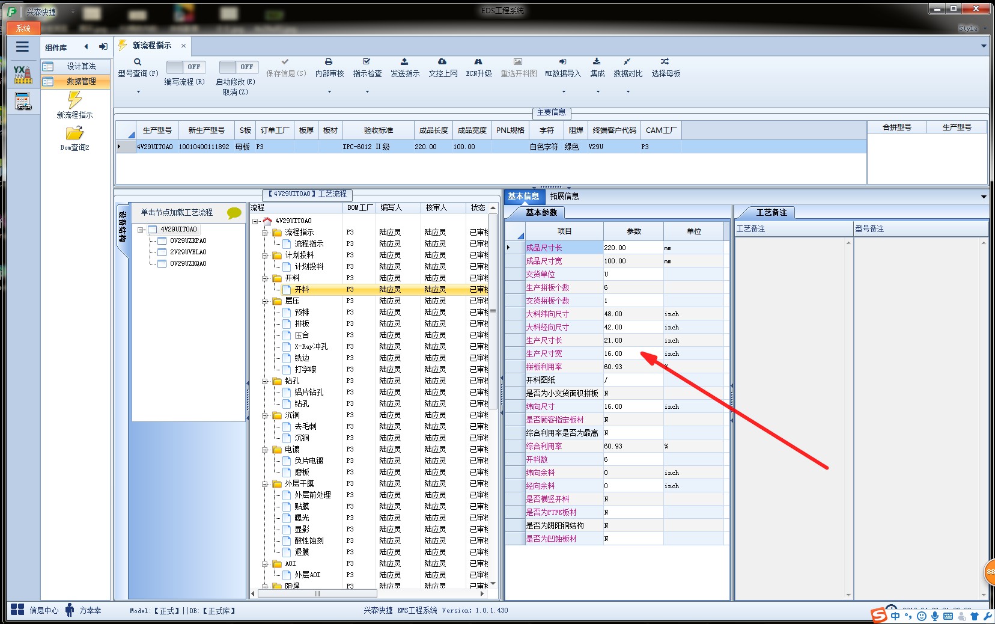Open the hamburger menu in the left sidebar
Viewport: 995px width, 624px height.
click(23, 47)
